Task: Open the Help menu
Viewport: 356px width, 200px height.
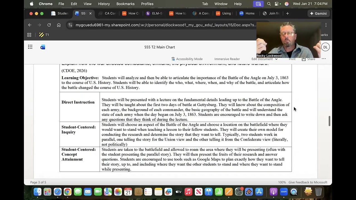Action: pyautogui.click(x=238, y=4)
